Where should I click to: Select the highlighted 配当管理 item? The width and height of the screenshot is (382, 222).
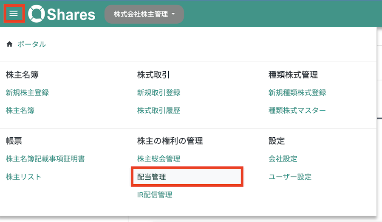click(187, 177)
